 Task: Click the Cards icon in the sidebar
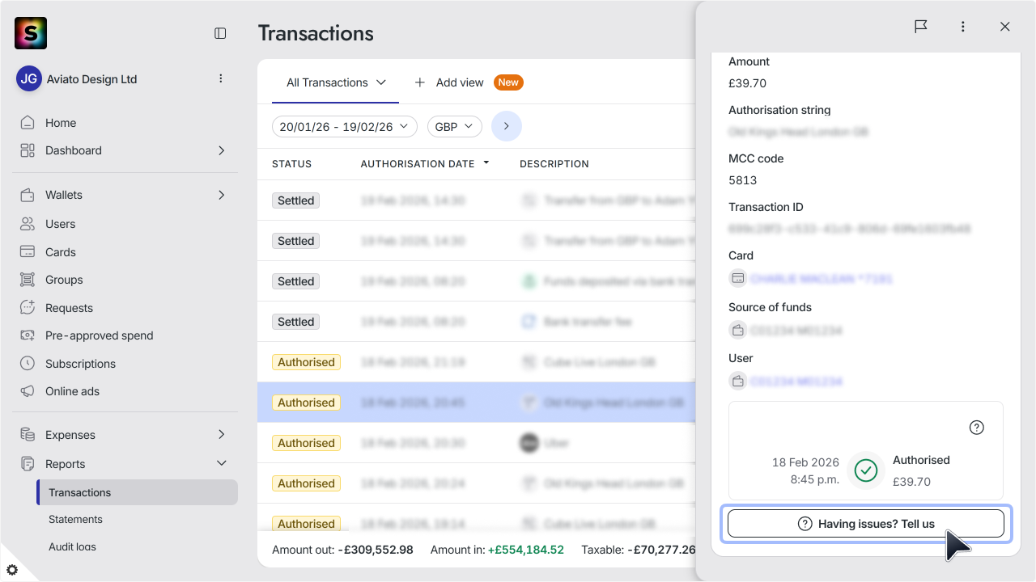(28, 252)
